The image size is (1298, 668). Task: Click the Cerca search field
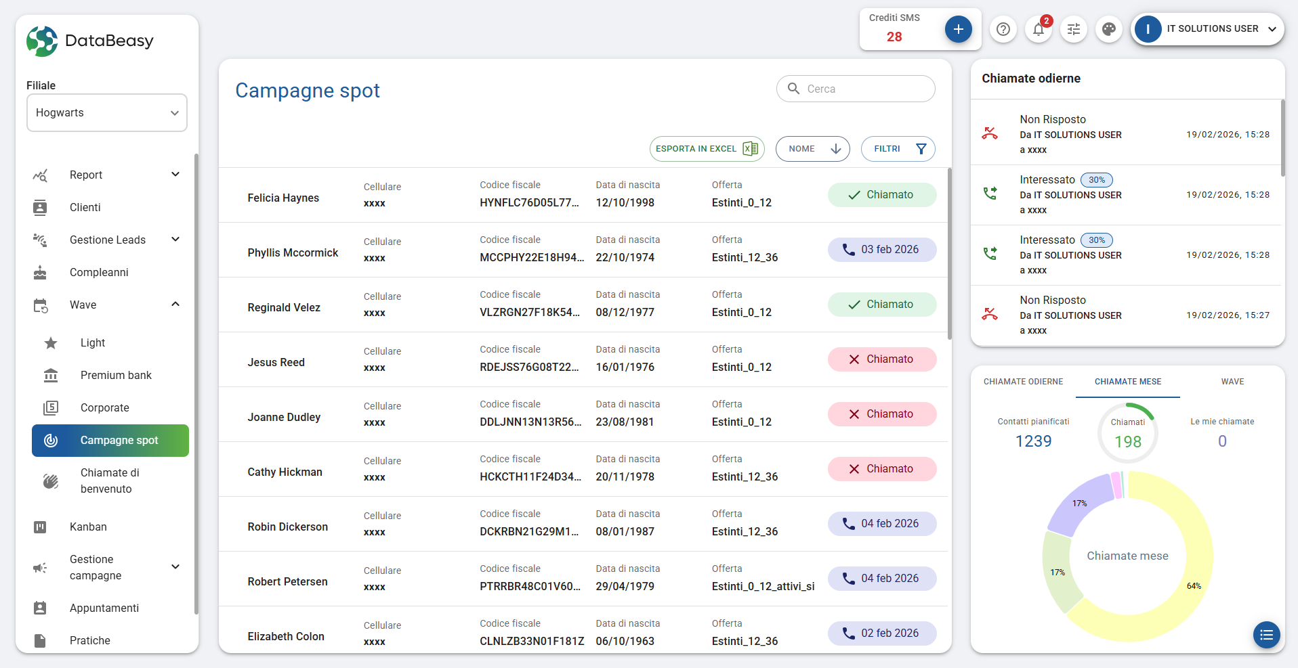pyautogui.click(x=866, y=89)
